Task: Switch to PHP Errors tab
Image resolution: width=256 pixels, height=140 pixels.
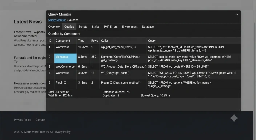Action: 111,27
